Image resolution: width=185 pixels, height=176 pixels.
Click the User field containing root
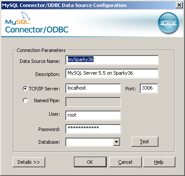pyautogui.click(x=93, y=115)
